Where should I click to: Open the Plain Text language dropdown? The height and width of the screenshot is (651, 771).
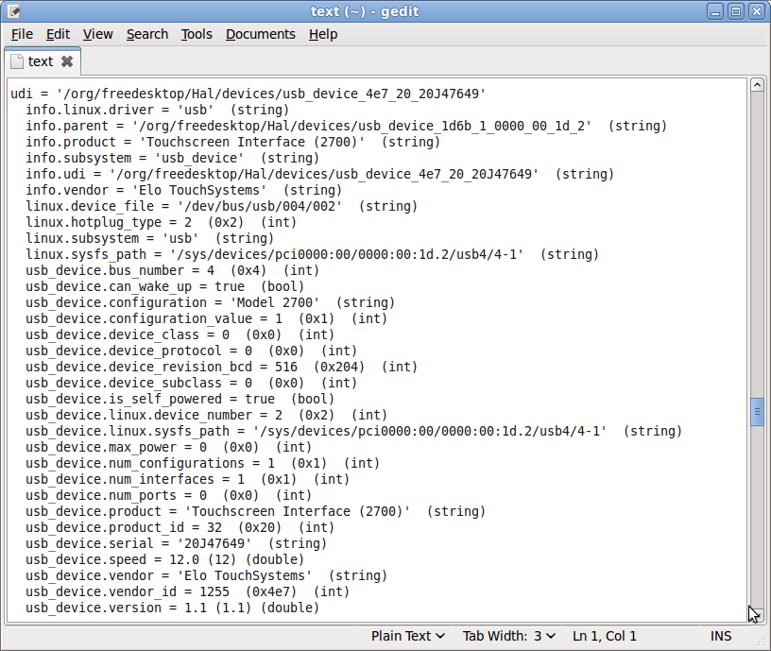[408, 636]
